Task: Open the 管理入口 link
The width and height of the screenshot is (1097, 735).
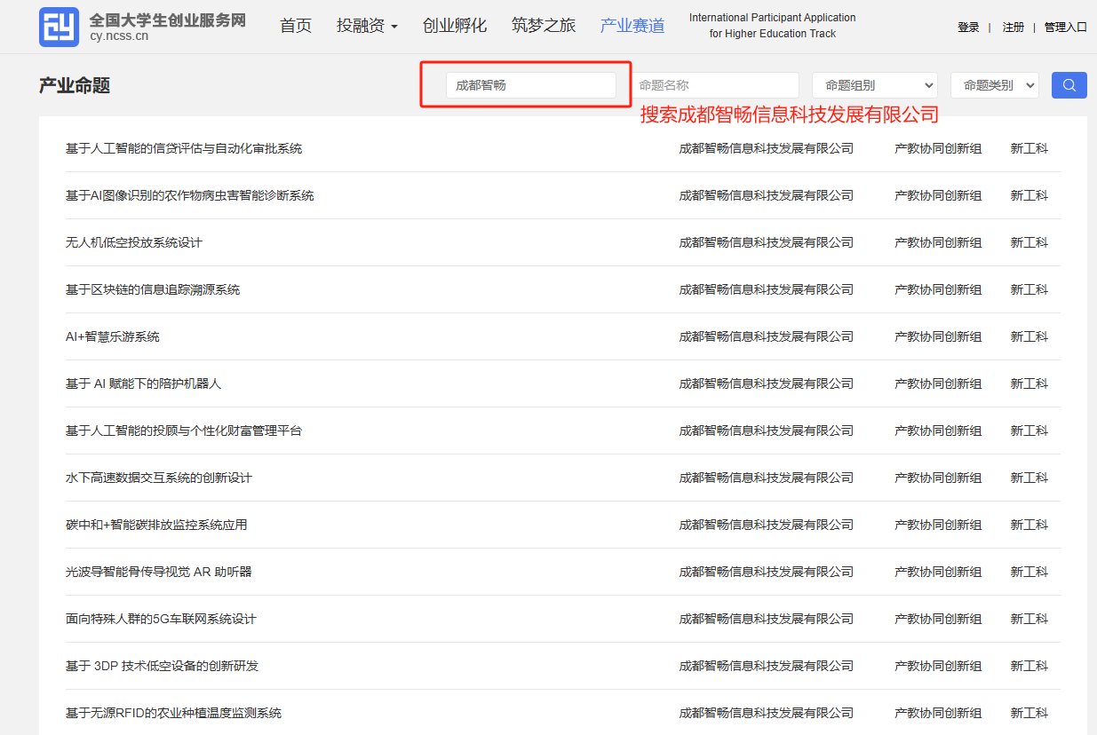Action: tap(1065, 28)
